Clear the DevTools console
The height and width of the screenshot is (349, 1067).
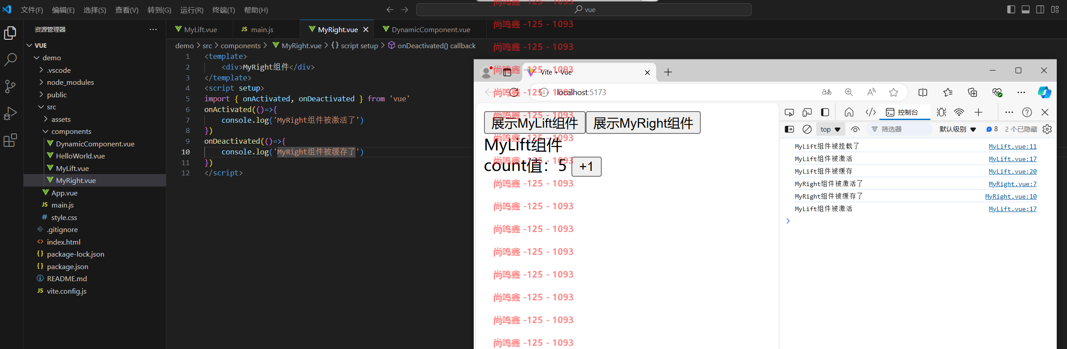807,129
